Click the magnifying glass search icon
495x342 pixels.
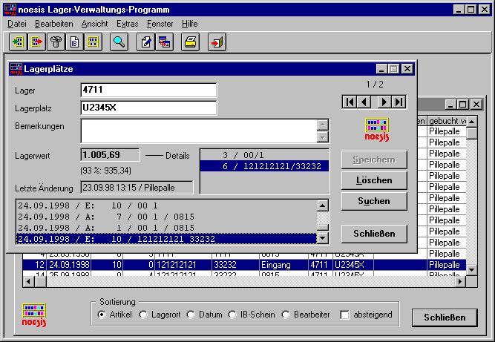[x=119, y=42]
